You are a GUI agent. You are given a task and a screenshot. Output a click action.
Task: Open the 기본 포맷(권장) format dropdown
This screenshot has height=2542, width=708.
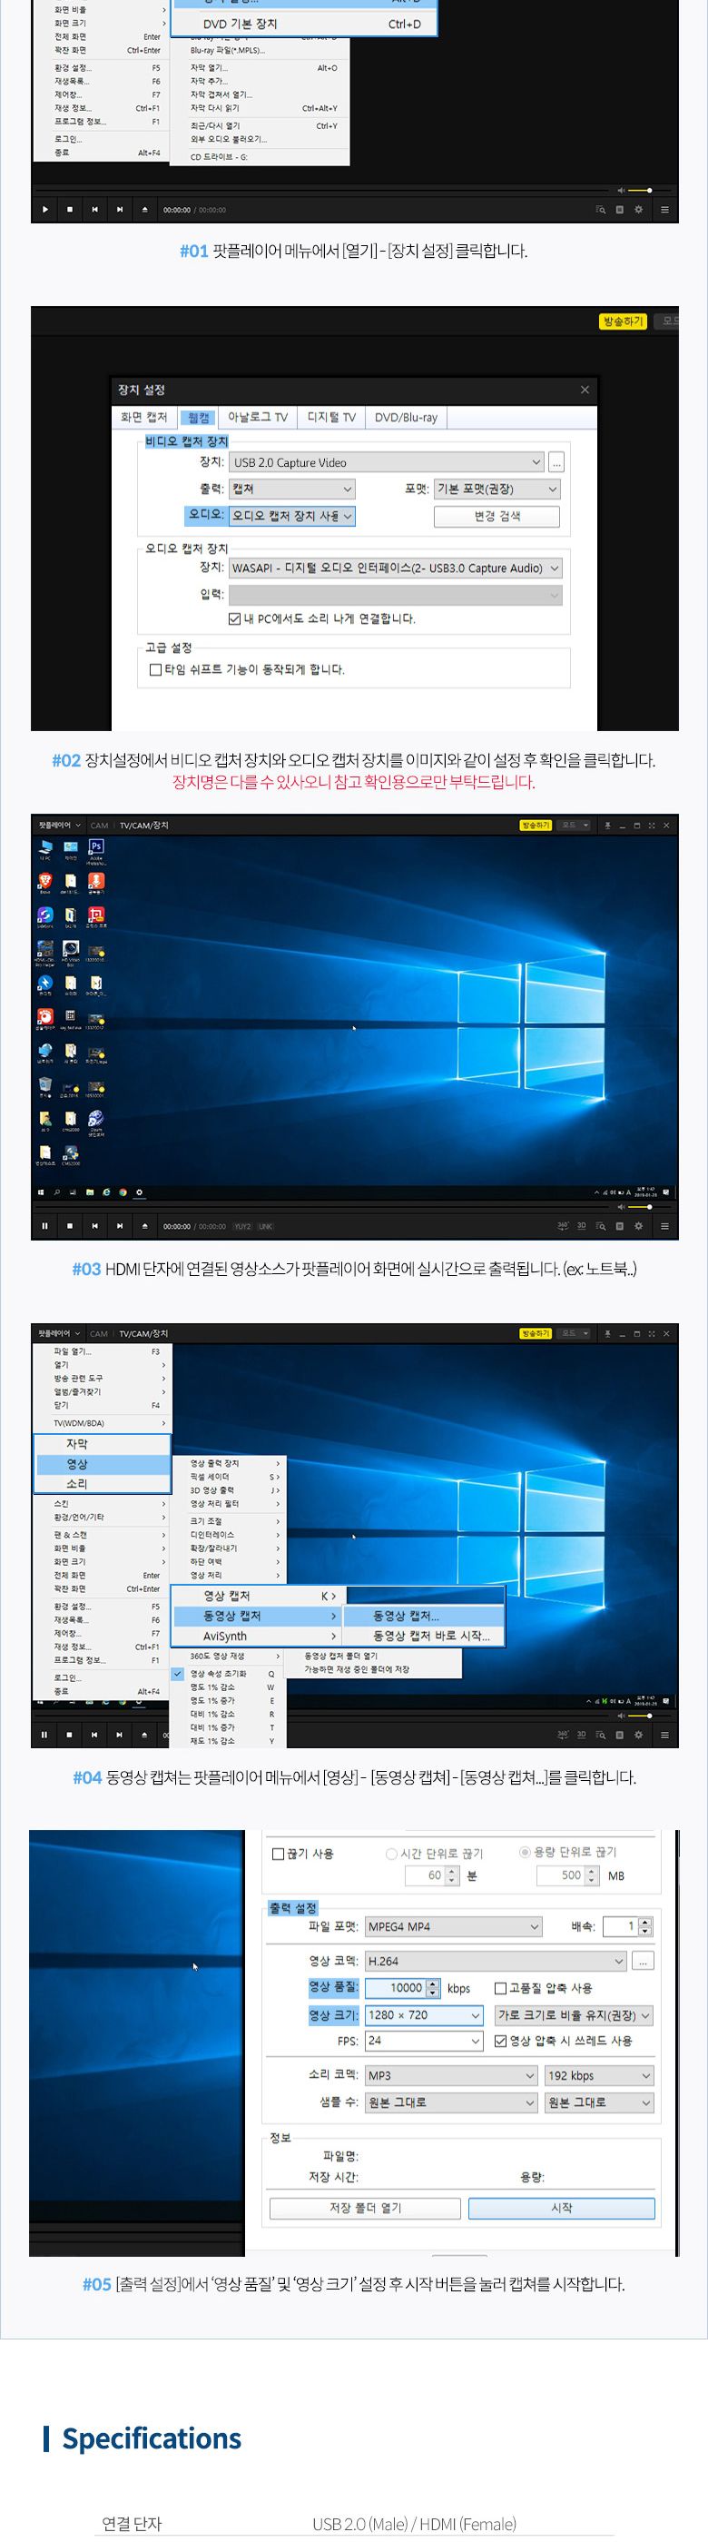pyautogui.click(x=497, y=489)
